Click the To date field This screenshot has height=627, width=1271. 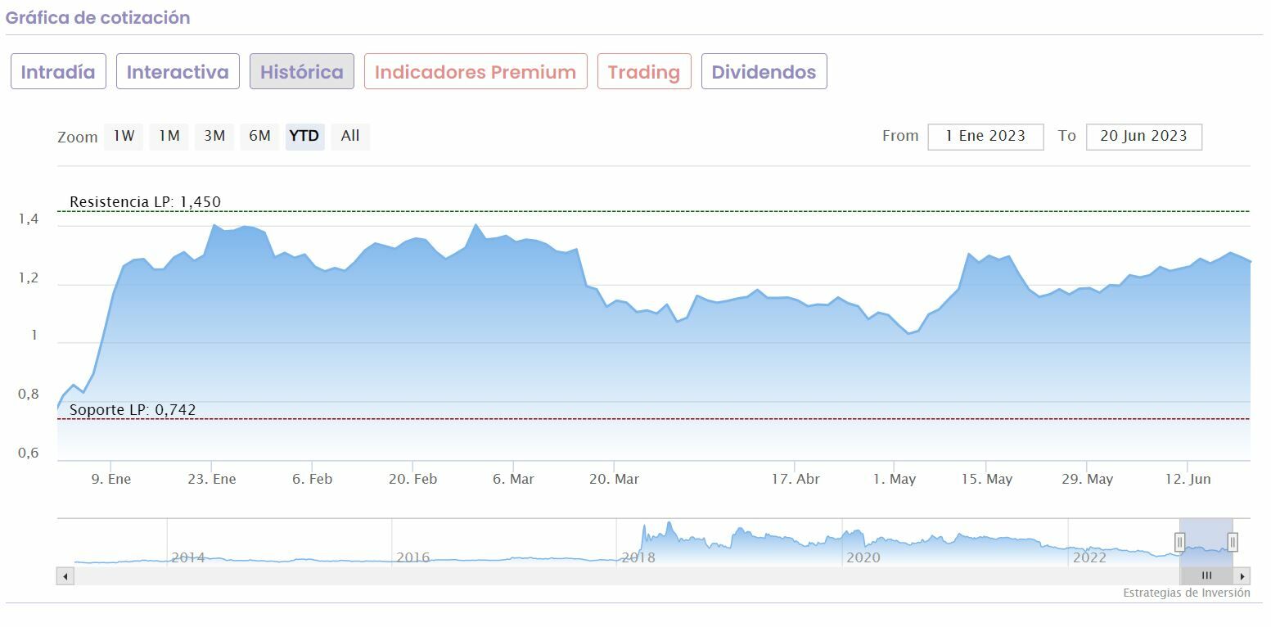[x=1143, y=137]
